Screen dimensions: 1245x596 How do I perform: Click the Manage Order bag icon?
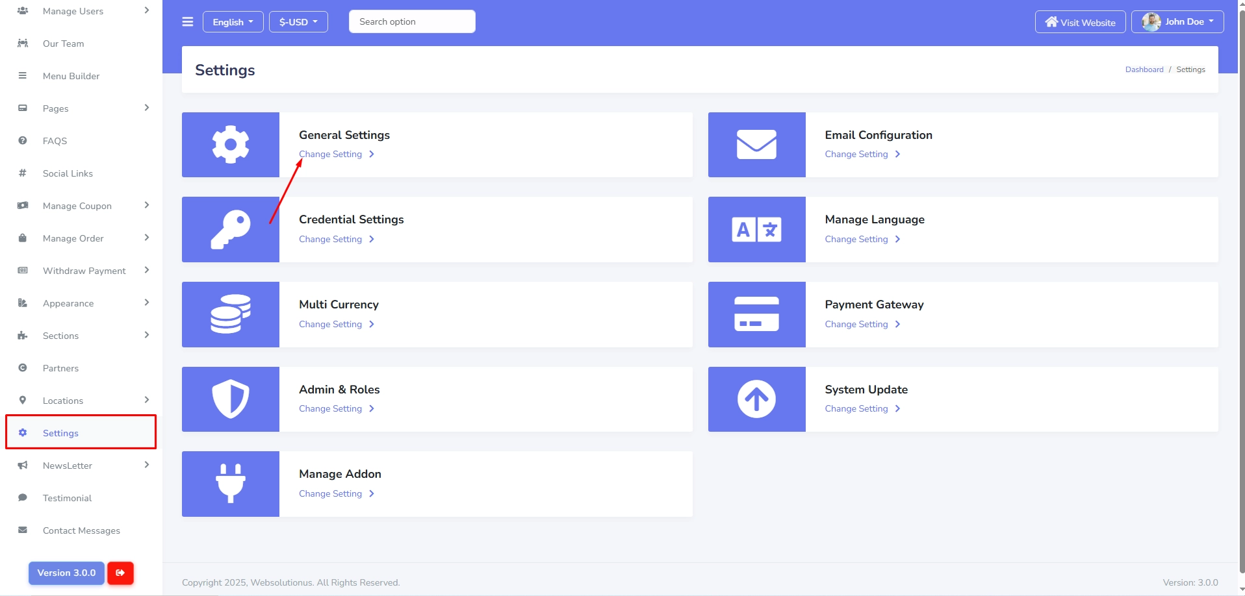pyautogui.click(x=23, y=238)
